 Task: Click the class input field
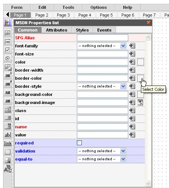[x=103, y=111]
